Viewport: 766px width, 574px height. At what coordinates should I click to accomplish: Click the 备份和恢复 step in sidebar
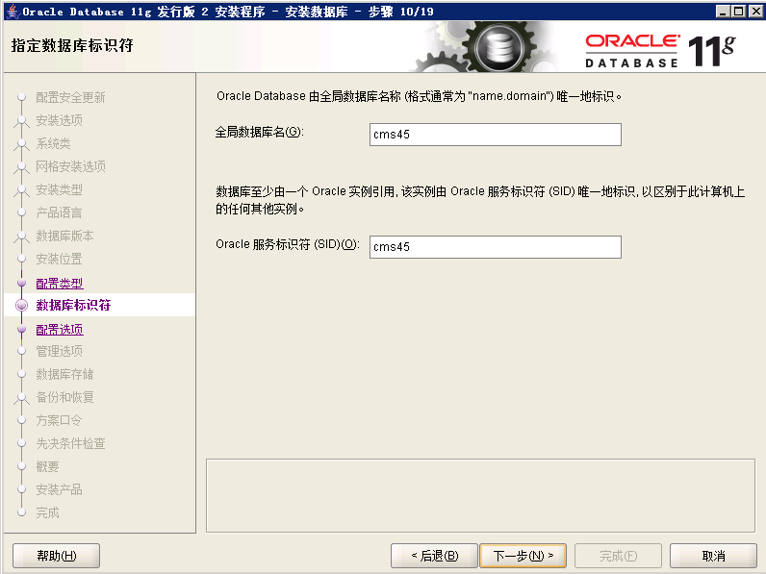pyautogui.click(x=65, y=397)
